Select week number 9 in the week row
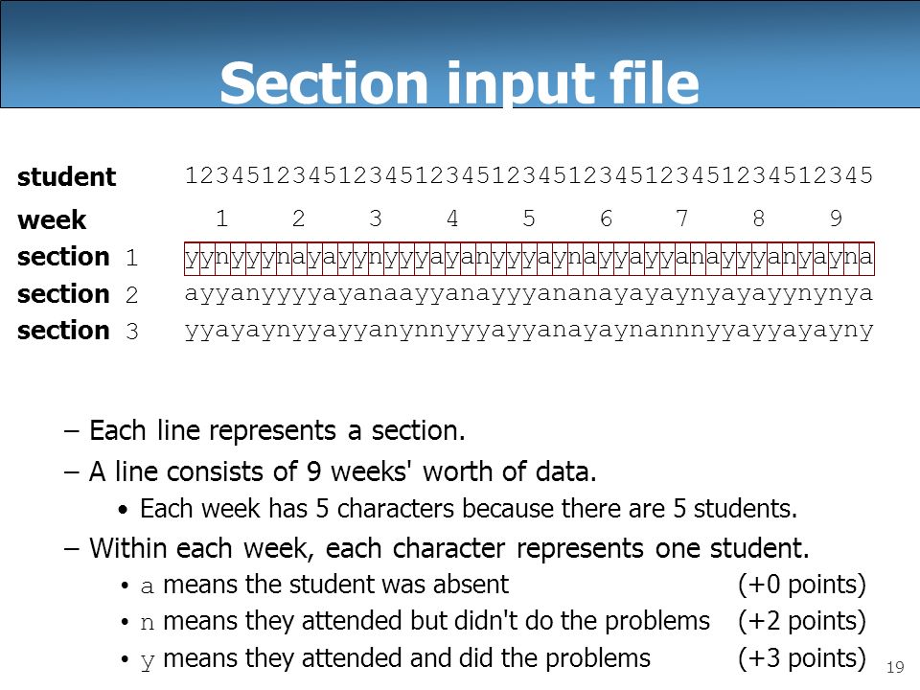 coord(836,218)
